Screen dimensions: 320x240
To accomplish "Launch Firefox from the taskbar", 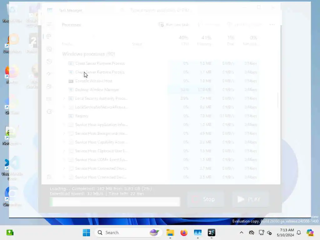I will pos(184,232).
